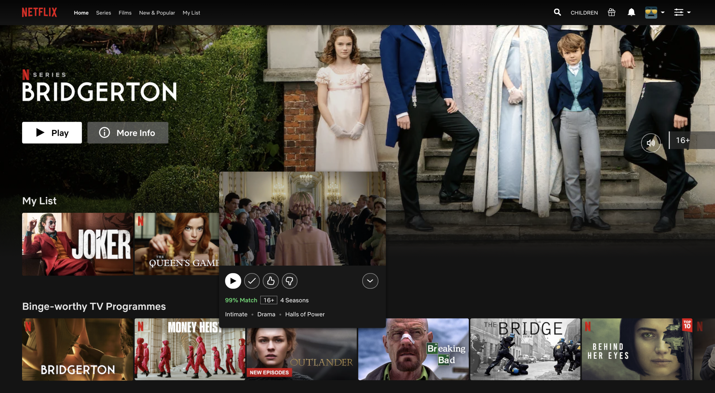This screenshot has width=715, height=393.
Task: Click the search magnifier icon
Action: (x=557, y=12)
